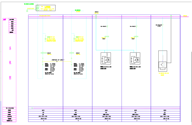The image size is (192, 125).
Task: Click the fifth panel's cabinet device symbol
Action: (x=163, y=61)
